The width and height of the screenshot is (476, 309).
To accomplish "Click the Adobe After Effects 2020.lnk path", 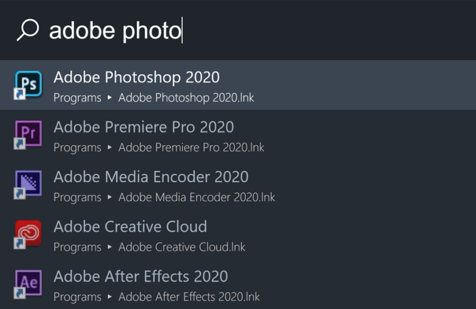I will [x=189, y=297].
